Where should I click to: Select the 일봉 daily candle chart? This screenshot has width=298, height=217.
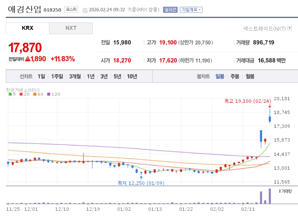220,76
